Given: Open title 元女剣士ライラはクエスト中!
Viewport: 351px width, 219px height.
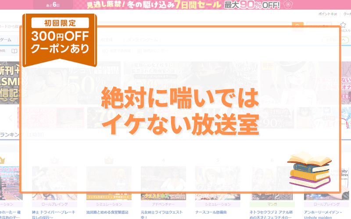Looking at the screenshot, I should (161, 215).
